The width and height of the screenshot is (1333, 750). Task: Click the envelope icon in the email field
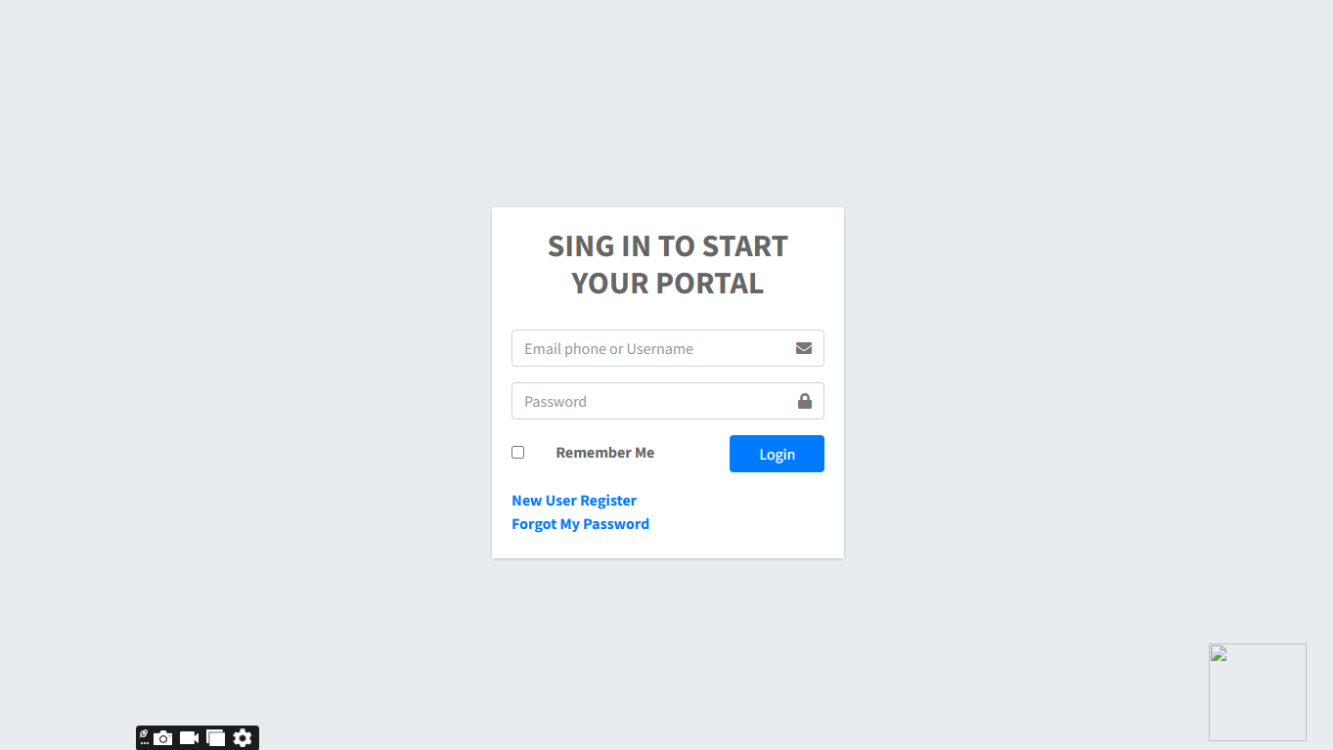804,348
